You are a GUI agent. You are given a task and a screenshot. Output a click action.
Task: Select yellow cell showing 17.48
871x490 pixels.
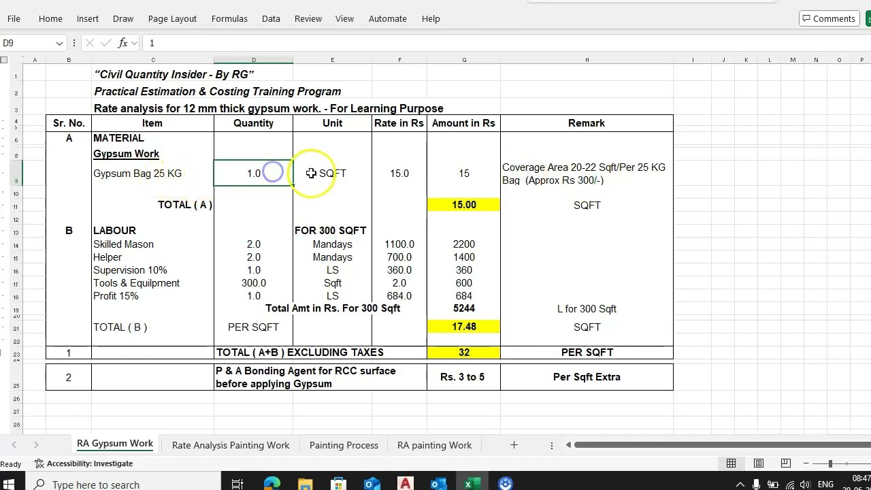(x=463, y=327)
